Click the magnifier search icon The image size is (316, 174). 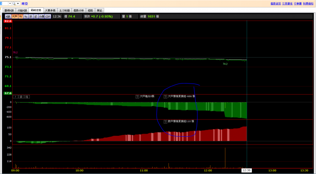(14, 4)
